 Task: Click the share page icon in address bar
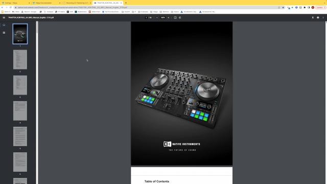[279, 7]
